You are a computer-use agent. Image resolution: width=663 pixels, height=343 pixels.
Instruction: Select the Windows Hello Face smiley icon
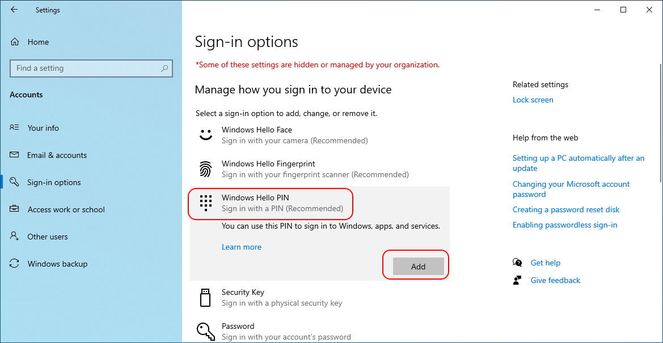pos(205,135)
